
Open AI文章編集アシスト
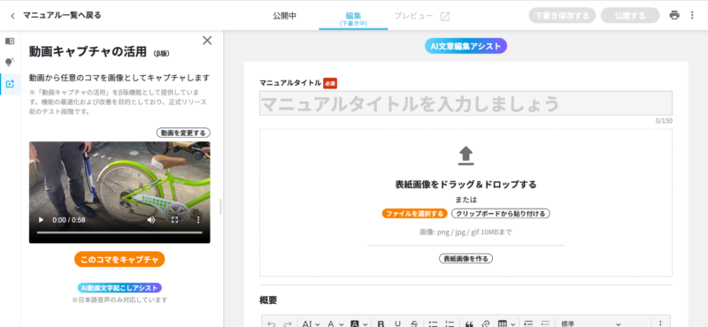466,46
